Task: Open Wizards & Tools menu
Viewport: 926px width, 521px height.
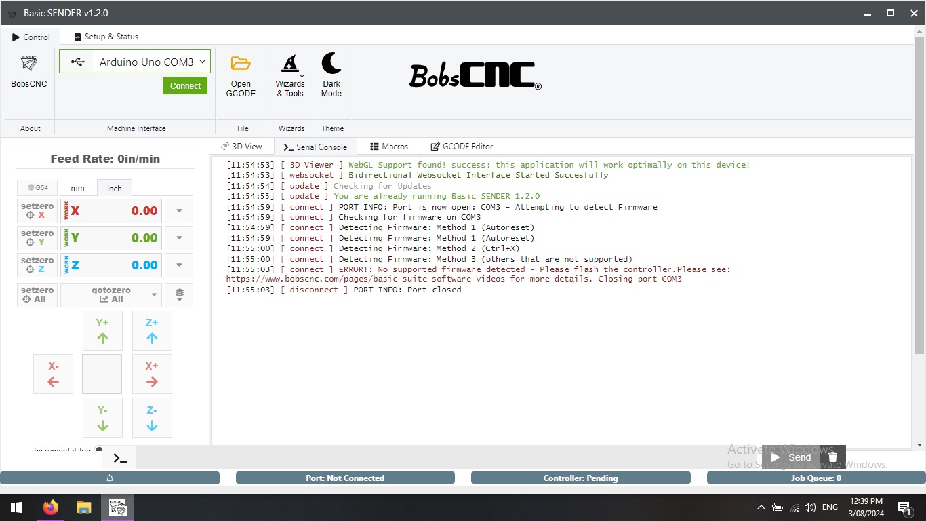Action: click(290, 75)
